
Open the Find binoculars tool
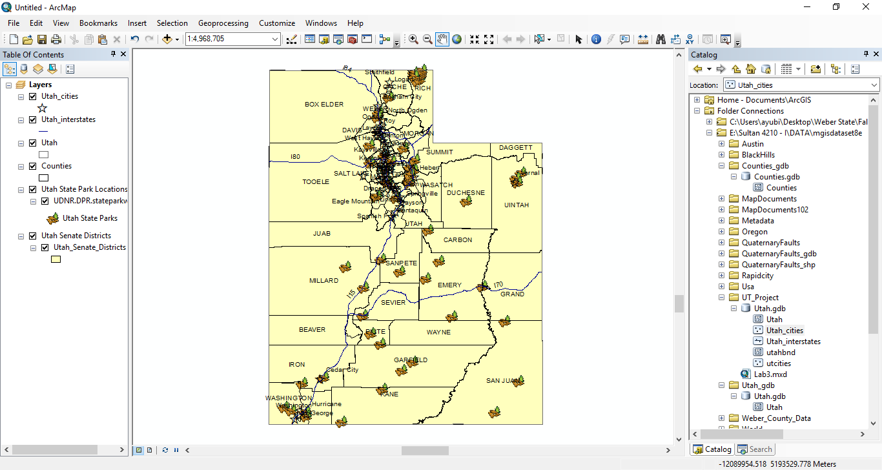click(661, 39)
